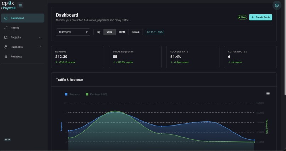Open Dashboard in the sidebar
Viewport: 286px width, 151px height.
click(x=23, y=18)
